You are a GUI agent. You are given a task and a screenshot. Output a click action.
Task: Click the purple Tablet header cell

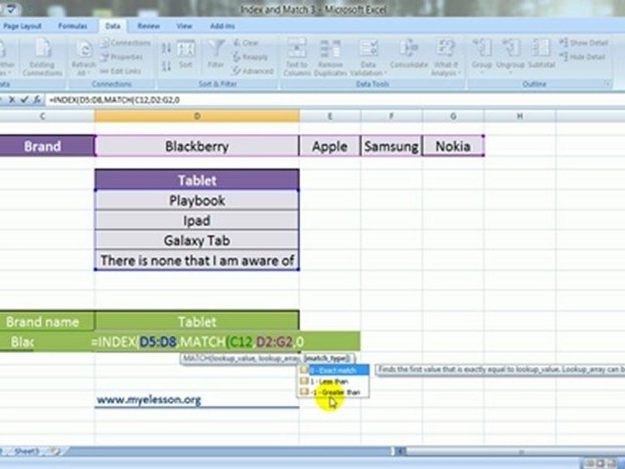197,180
